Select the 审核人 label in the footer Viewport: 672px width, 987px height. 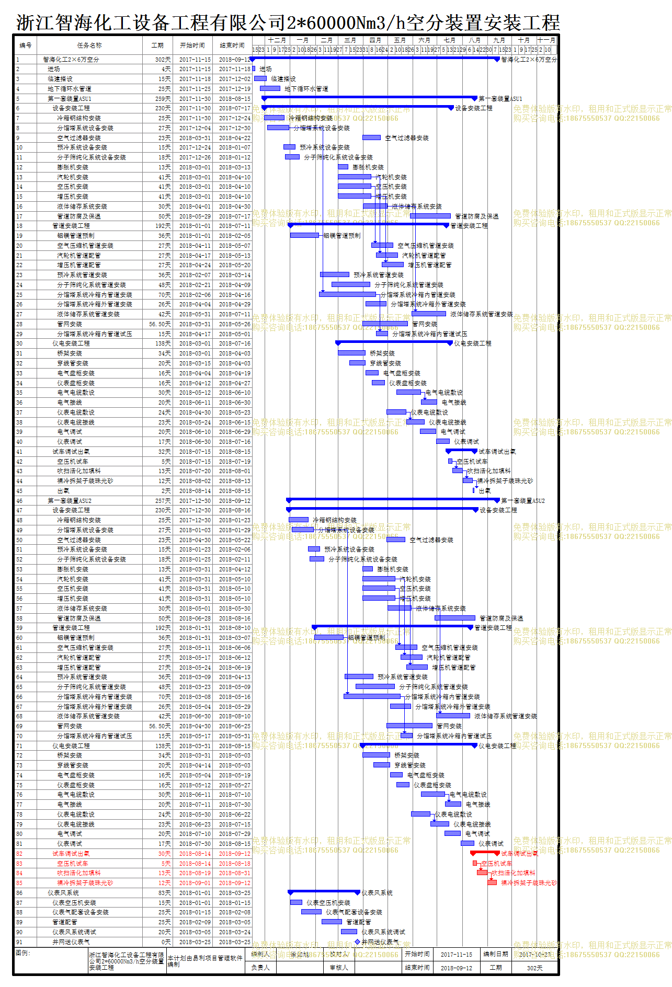pos(339,968)
